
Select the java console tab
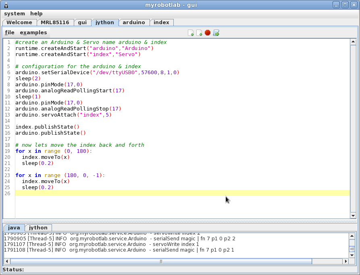(14, 228)
